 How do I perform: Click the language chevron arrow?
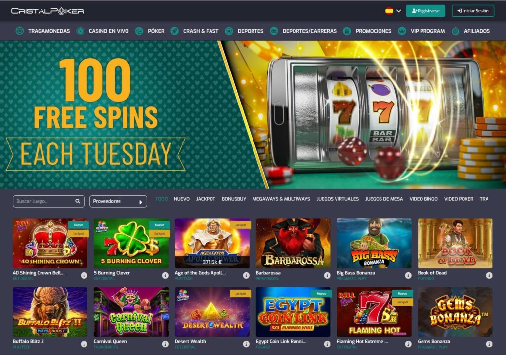399,11
